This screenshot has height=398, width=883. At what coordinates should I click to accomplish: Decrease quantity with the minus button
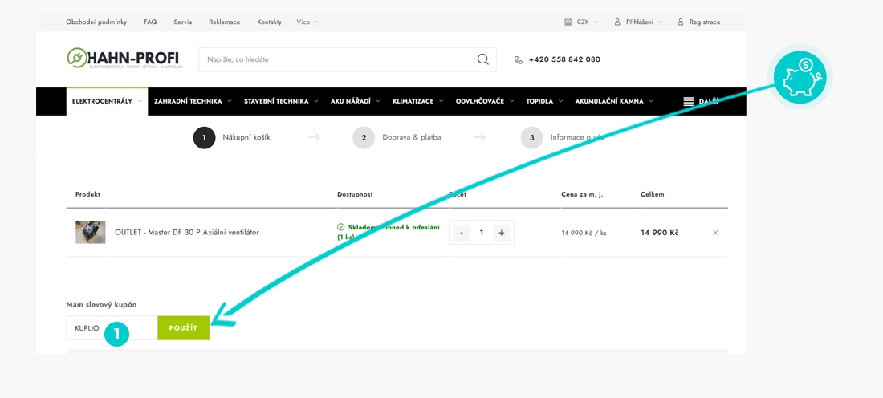pyautogui.click(x=462, y=233)
